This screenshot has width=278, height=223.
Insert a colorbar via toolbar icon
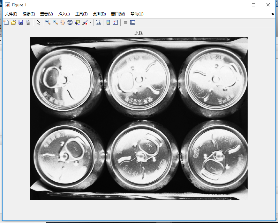coord(108,23)
